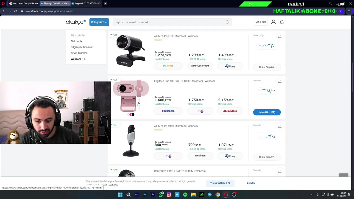This screenshot has width=354, height=199.
Task: Open the Pasaj seller offer for PK-635G
Action: tap(230, 156)
